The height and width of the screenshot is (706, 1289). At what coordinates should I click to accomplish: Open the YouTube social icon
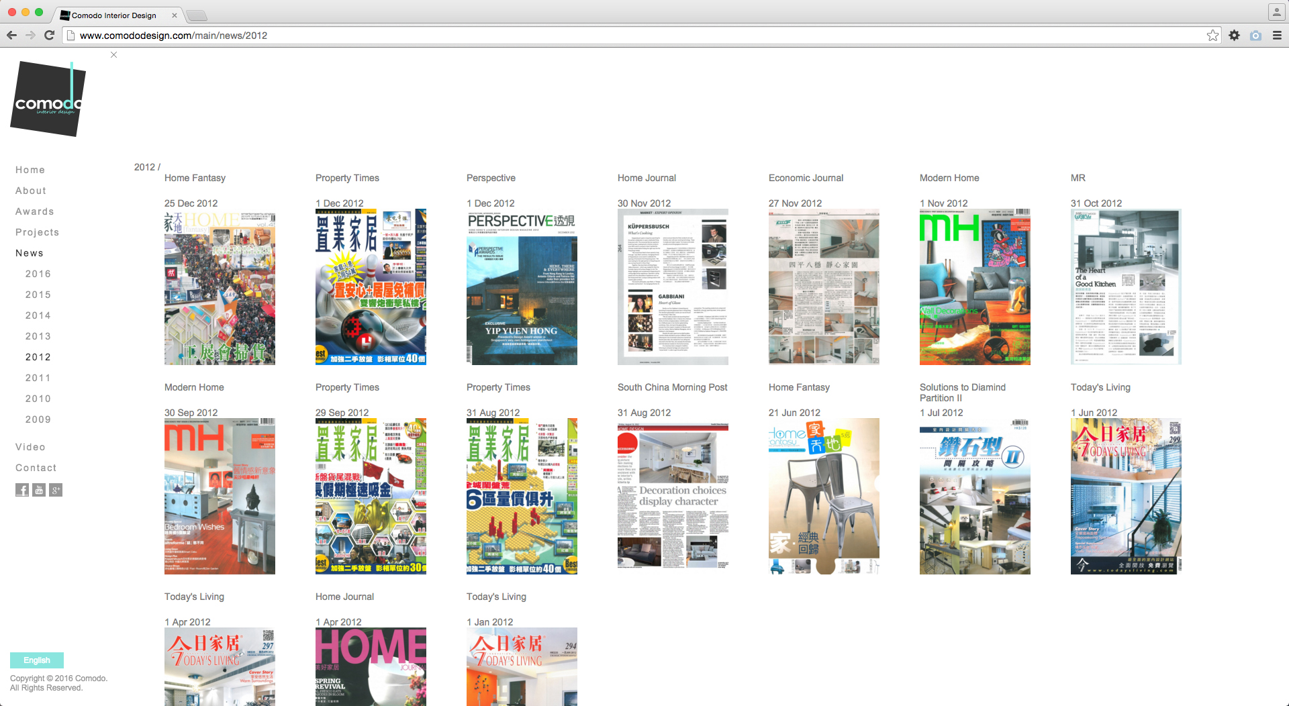click(x=39, y=490)
